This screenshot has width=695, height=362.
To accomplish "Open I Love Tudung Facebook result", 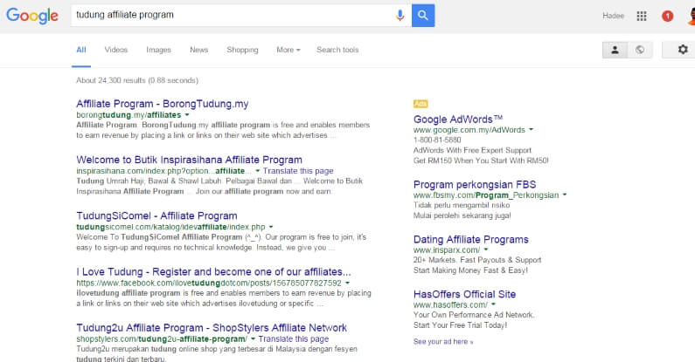I will pos(213,272).
